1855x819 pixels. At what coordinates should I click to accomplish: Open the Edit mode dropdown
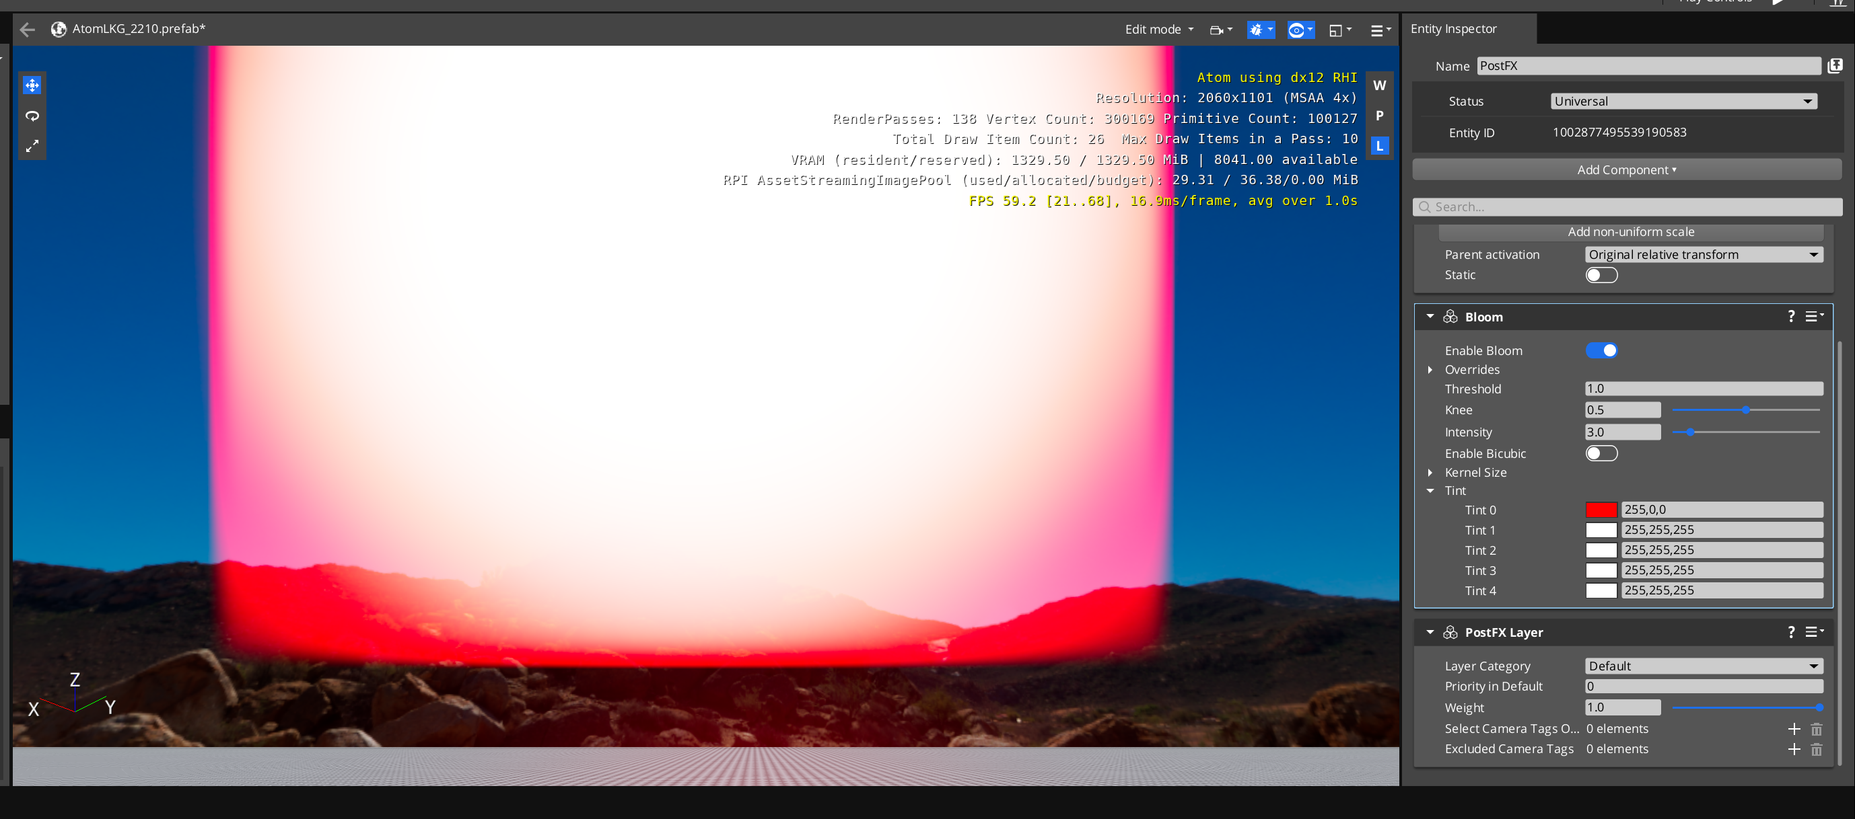coord(1158,30)
